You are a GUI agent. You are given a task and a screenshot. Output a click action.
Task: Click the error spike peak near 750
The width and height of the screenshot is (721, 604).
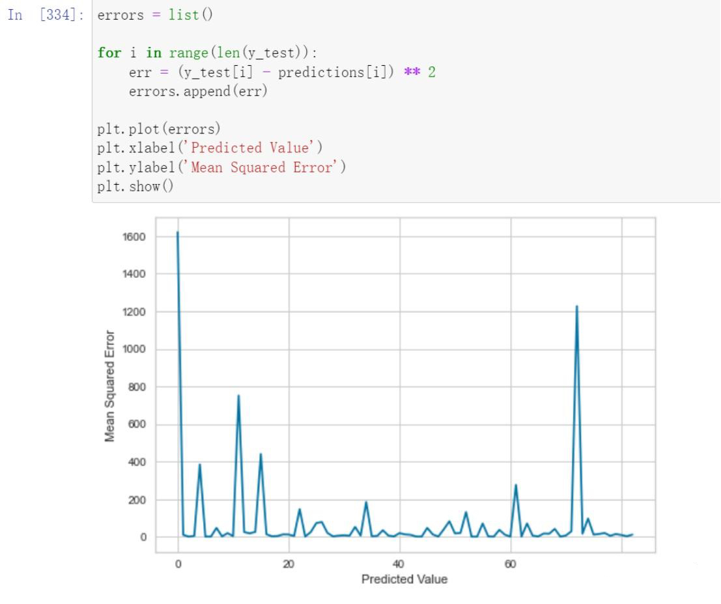pos(238,395)
